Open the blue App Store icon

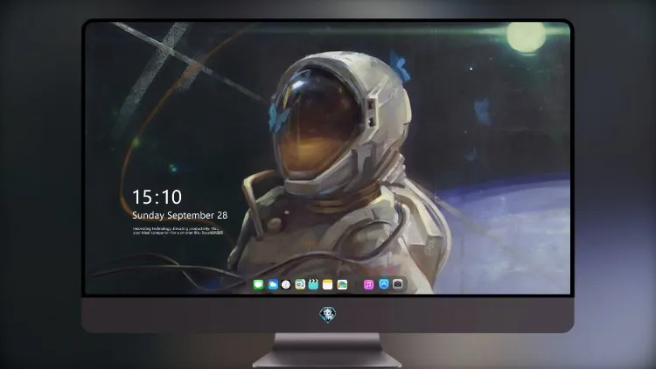(384, 284)
